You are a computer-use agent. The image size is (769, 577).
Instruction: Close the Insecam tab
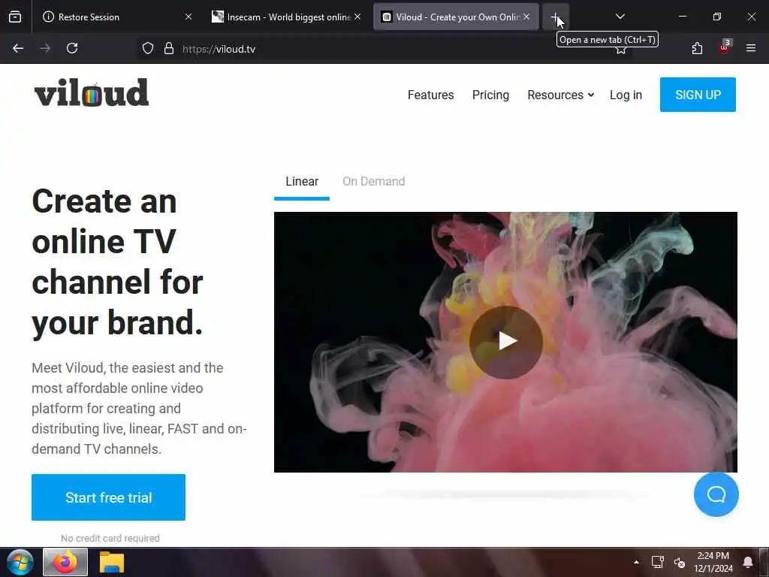pyautogui.click(x=357, y=17)
